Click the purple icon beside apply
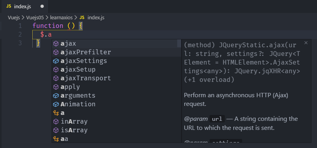The width and height of the screenshot is (317, 148). [x=56, y=87]
